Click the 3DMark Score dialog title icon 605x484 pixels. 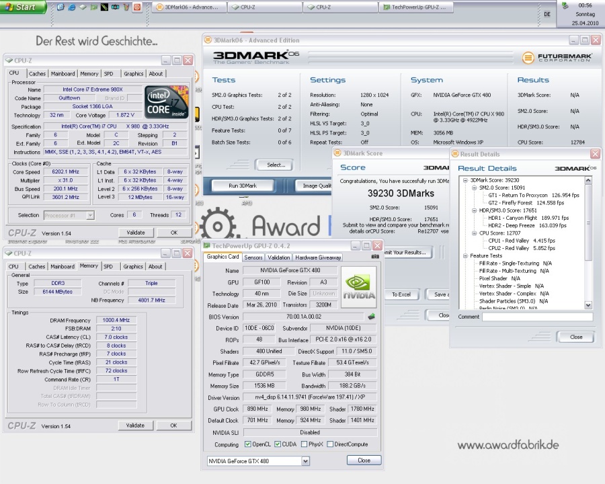(x=337, y=153)
